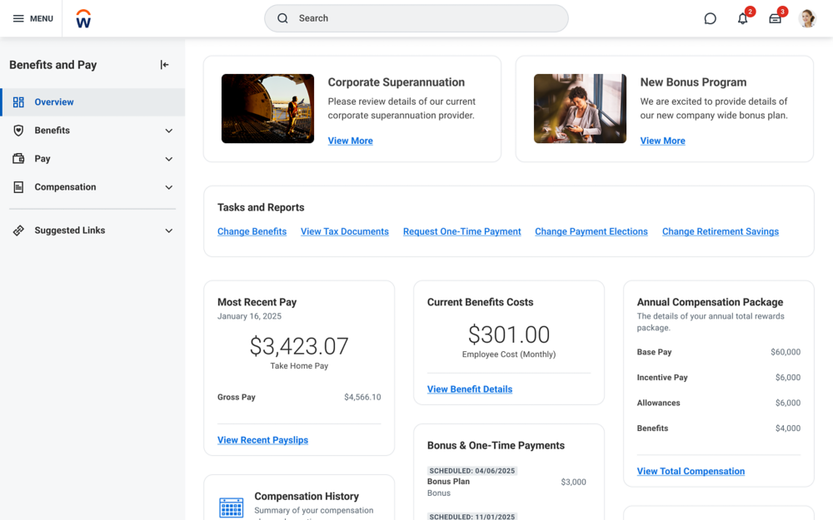Image resolution: width=833 pixels, height=520 pixels.
Task: Open View Benefit Details link
Action: (469, 389)
